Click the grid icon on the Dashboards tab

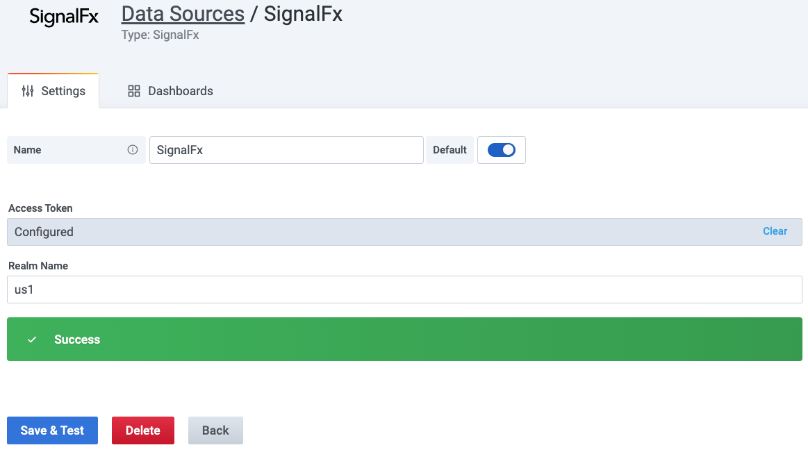click(x=133, y=90)
